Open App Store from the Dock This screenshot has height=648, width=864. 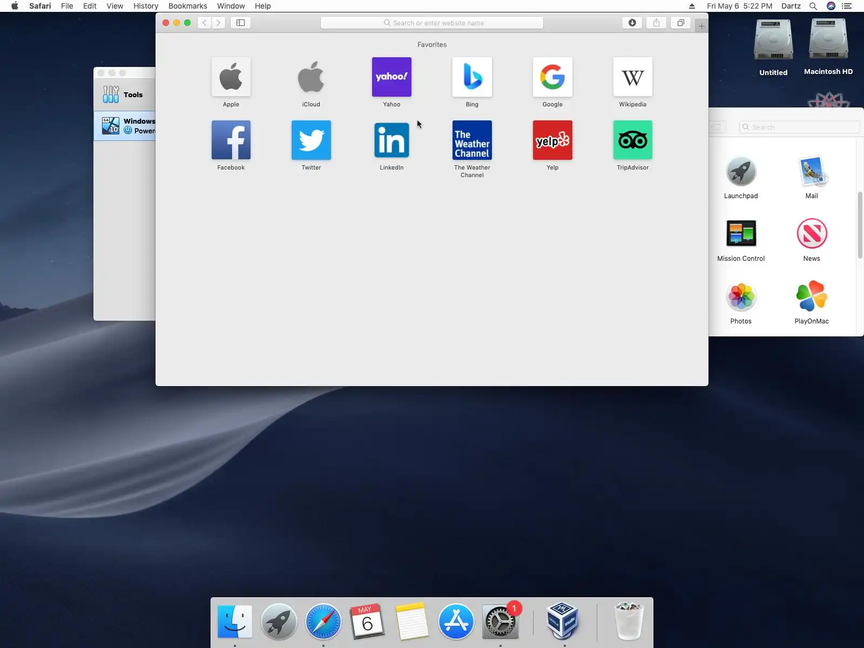pyautogui.click(x=456, y=621)
